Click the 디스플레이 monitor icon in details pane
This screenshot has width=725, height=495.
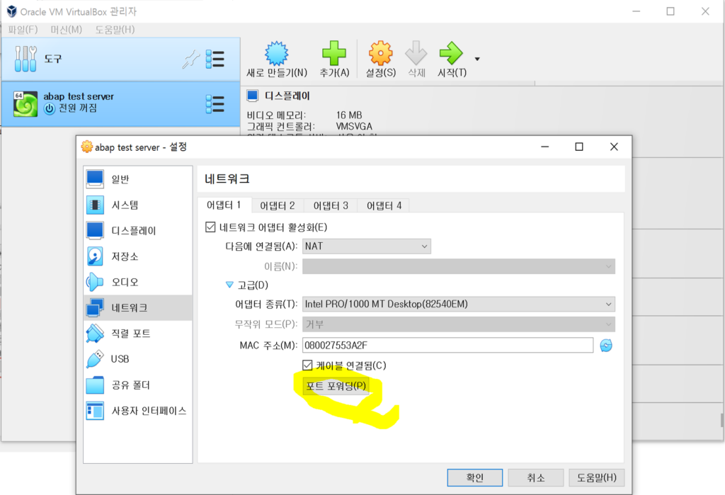click(x=253, y=96)
